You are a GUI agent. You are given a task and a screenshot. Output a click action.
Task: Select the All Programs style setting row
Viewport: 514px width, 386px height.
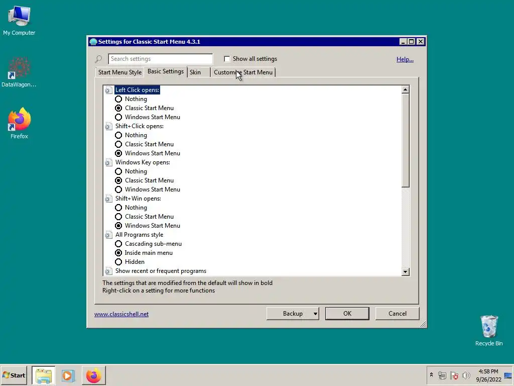click(x=139, y=235)
